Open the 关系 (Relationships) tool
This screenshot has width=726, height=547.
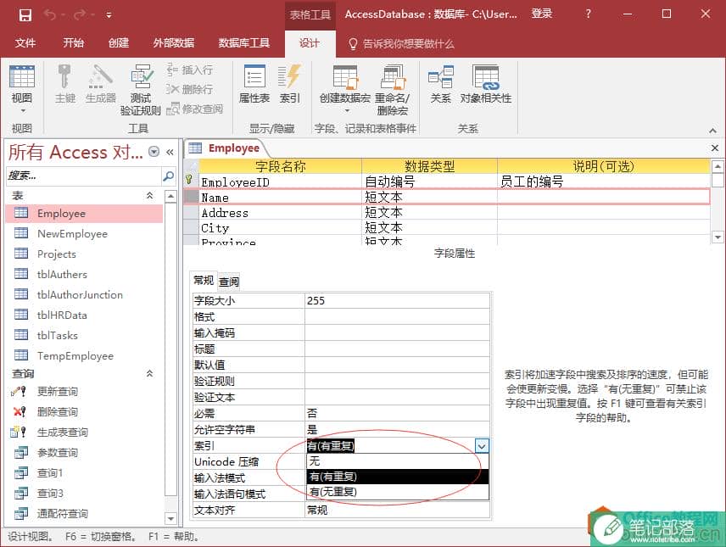(x=440, y=83)
